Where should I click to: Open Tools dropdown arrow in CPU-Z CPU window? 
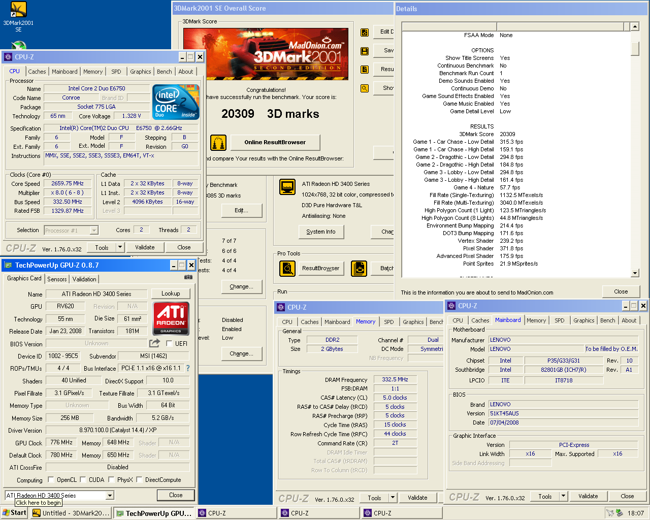pos(120,247)
